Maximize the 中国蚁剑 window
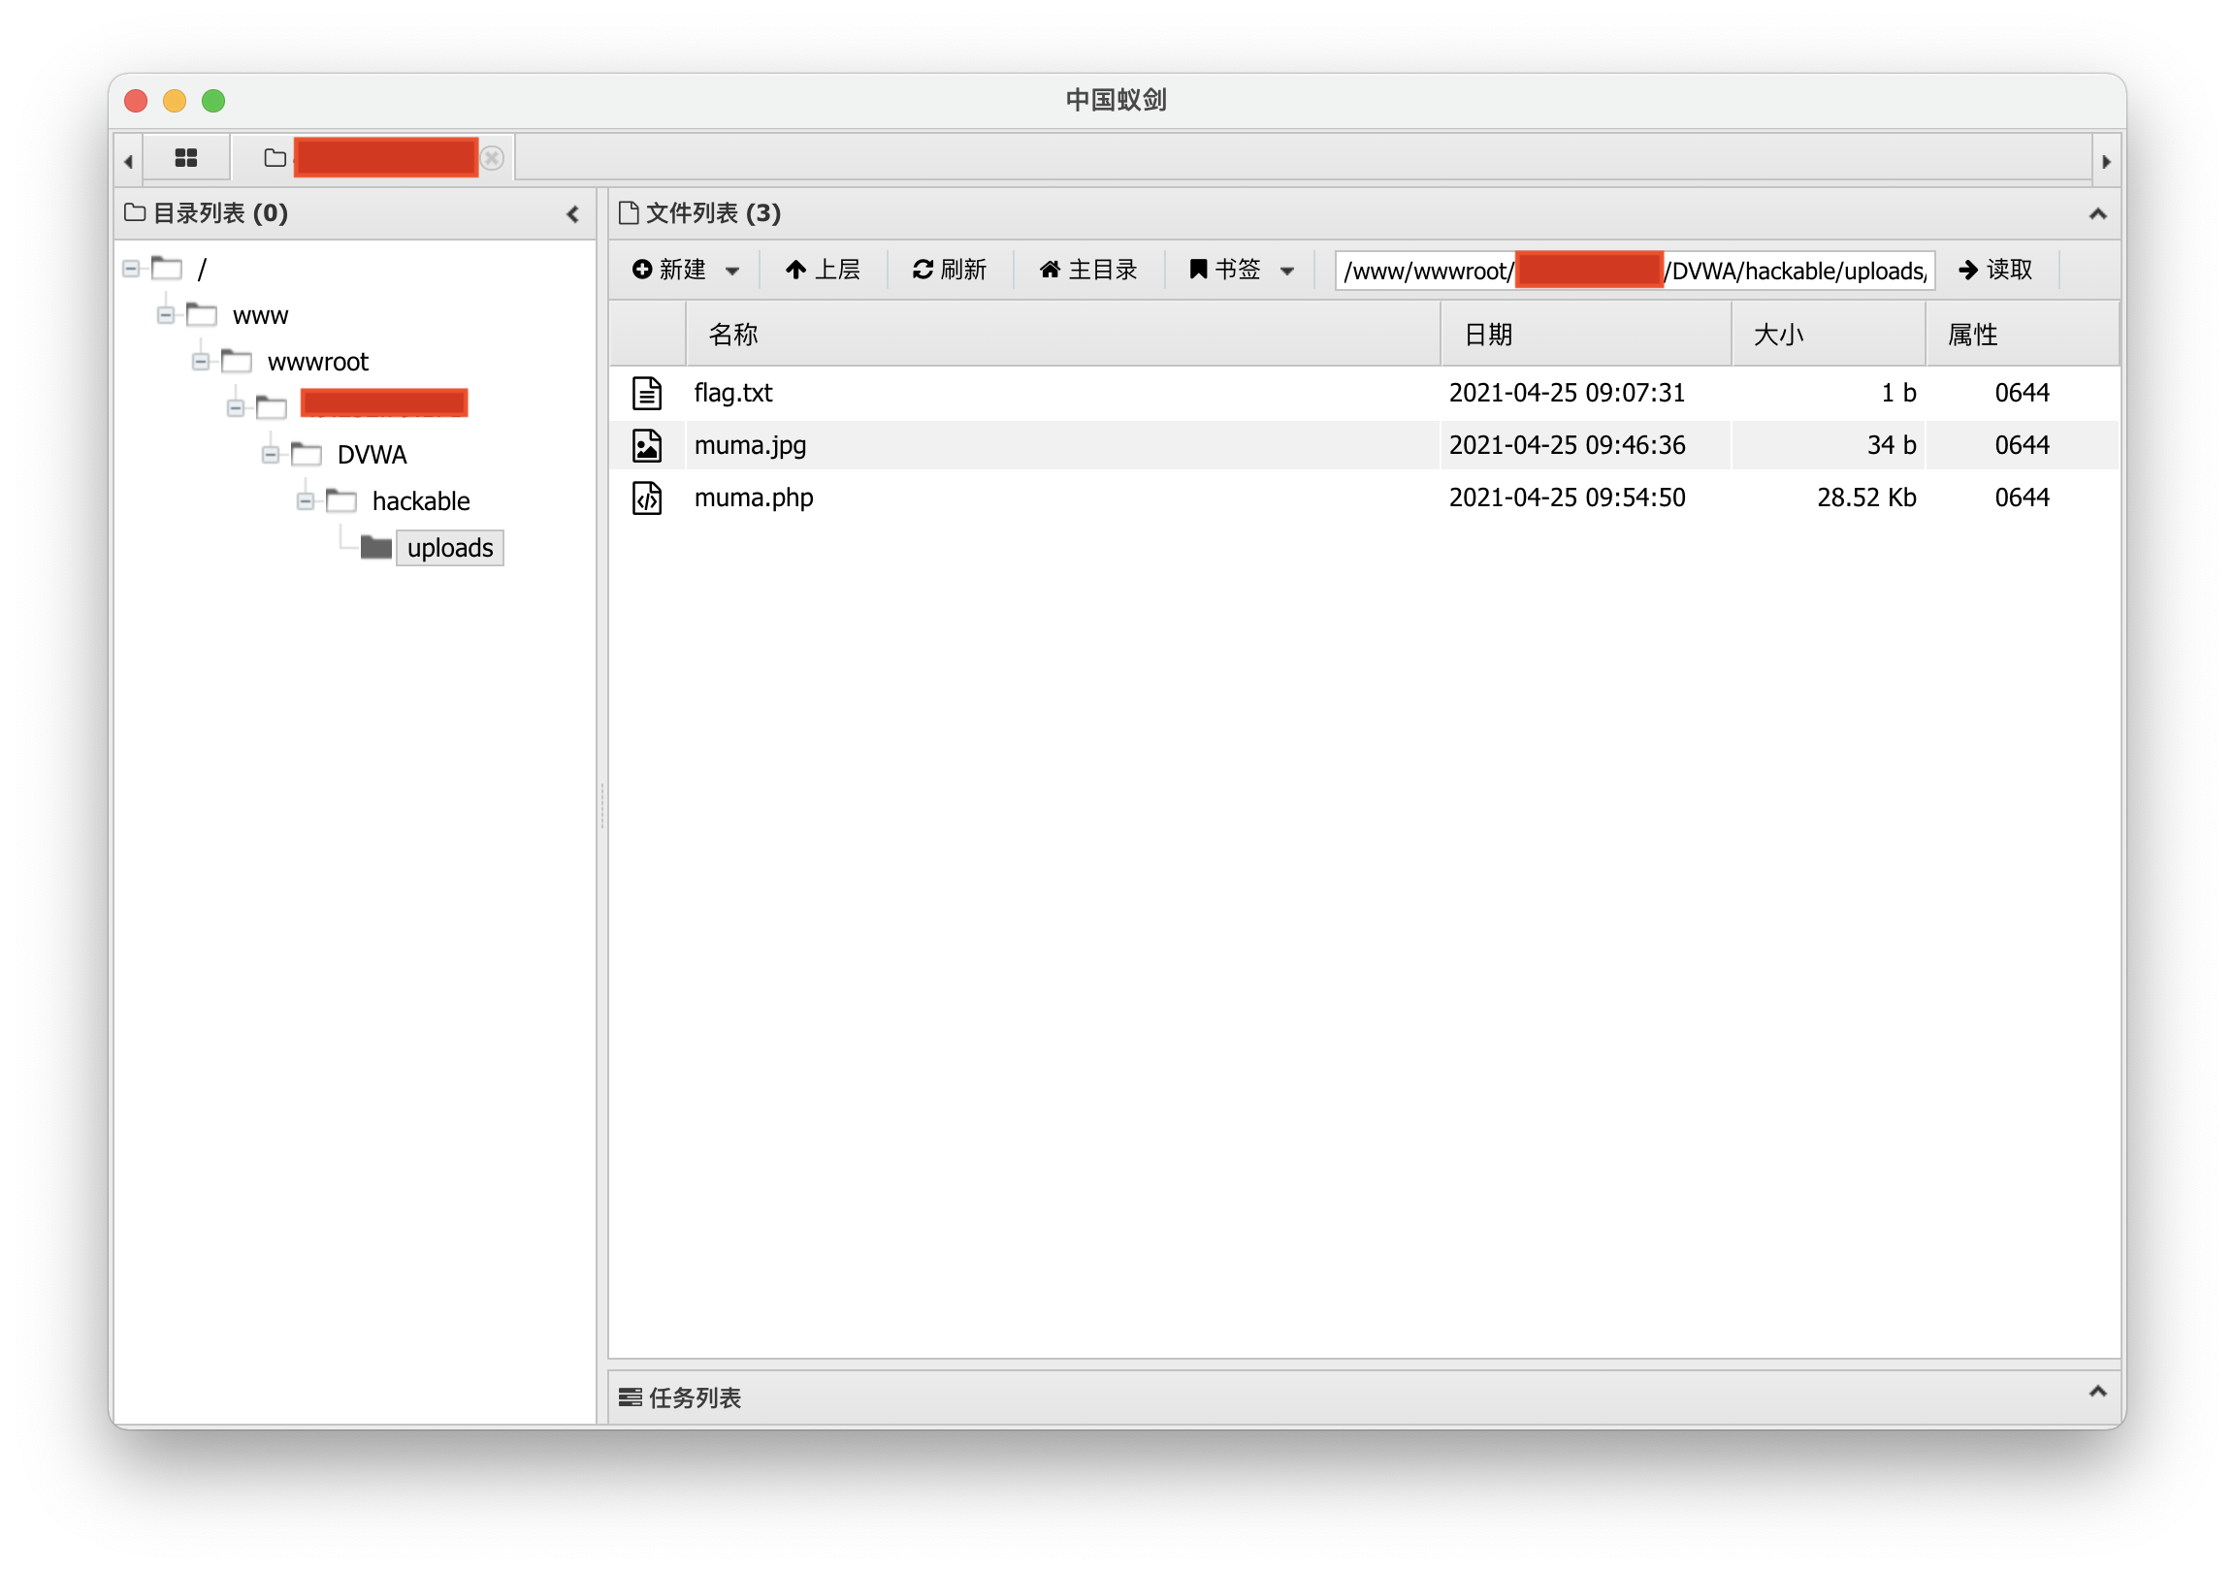Viewport: 2235px width, 1573px height. click(x=214, y=100)
